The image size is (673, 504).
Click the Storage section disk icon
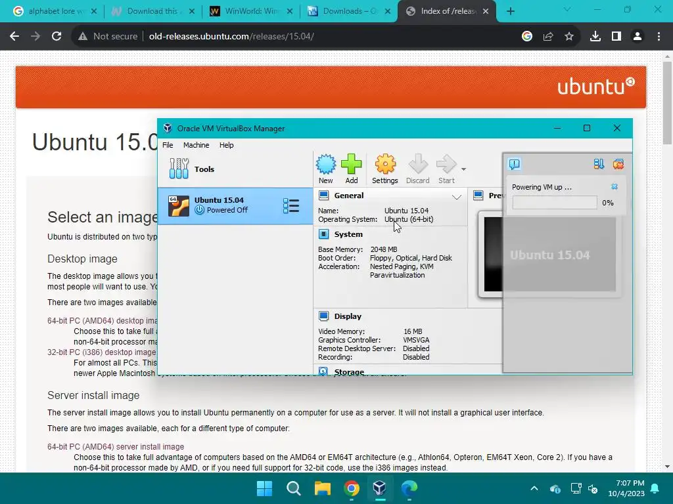click(x=323, y=371)
